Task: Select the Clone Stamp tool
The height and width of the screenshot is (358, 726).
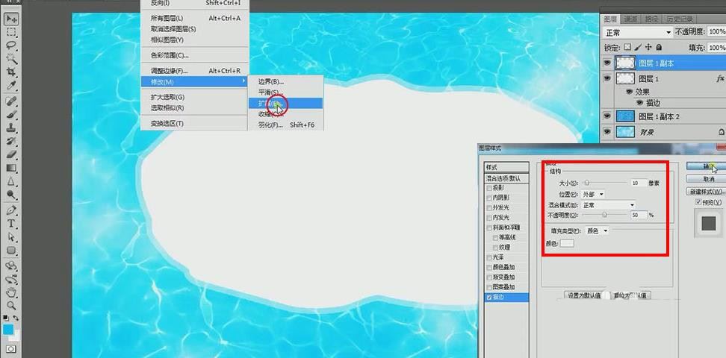Action: pyautogui.click(x=11, y=128)
